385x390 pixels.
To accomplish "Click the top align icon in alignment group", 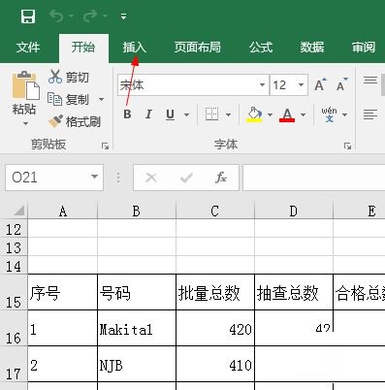I will [x=370, y=81].
